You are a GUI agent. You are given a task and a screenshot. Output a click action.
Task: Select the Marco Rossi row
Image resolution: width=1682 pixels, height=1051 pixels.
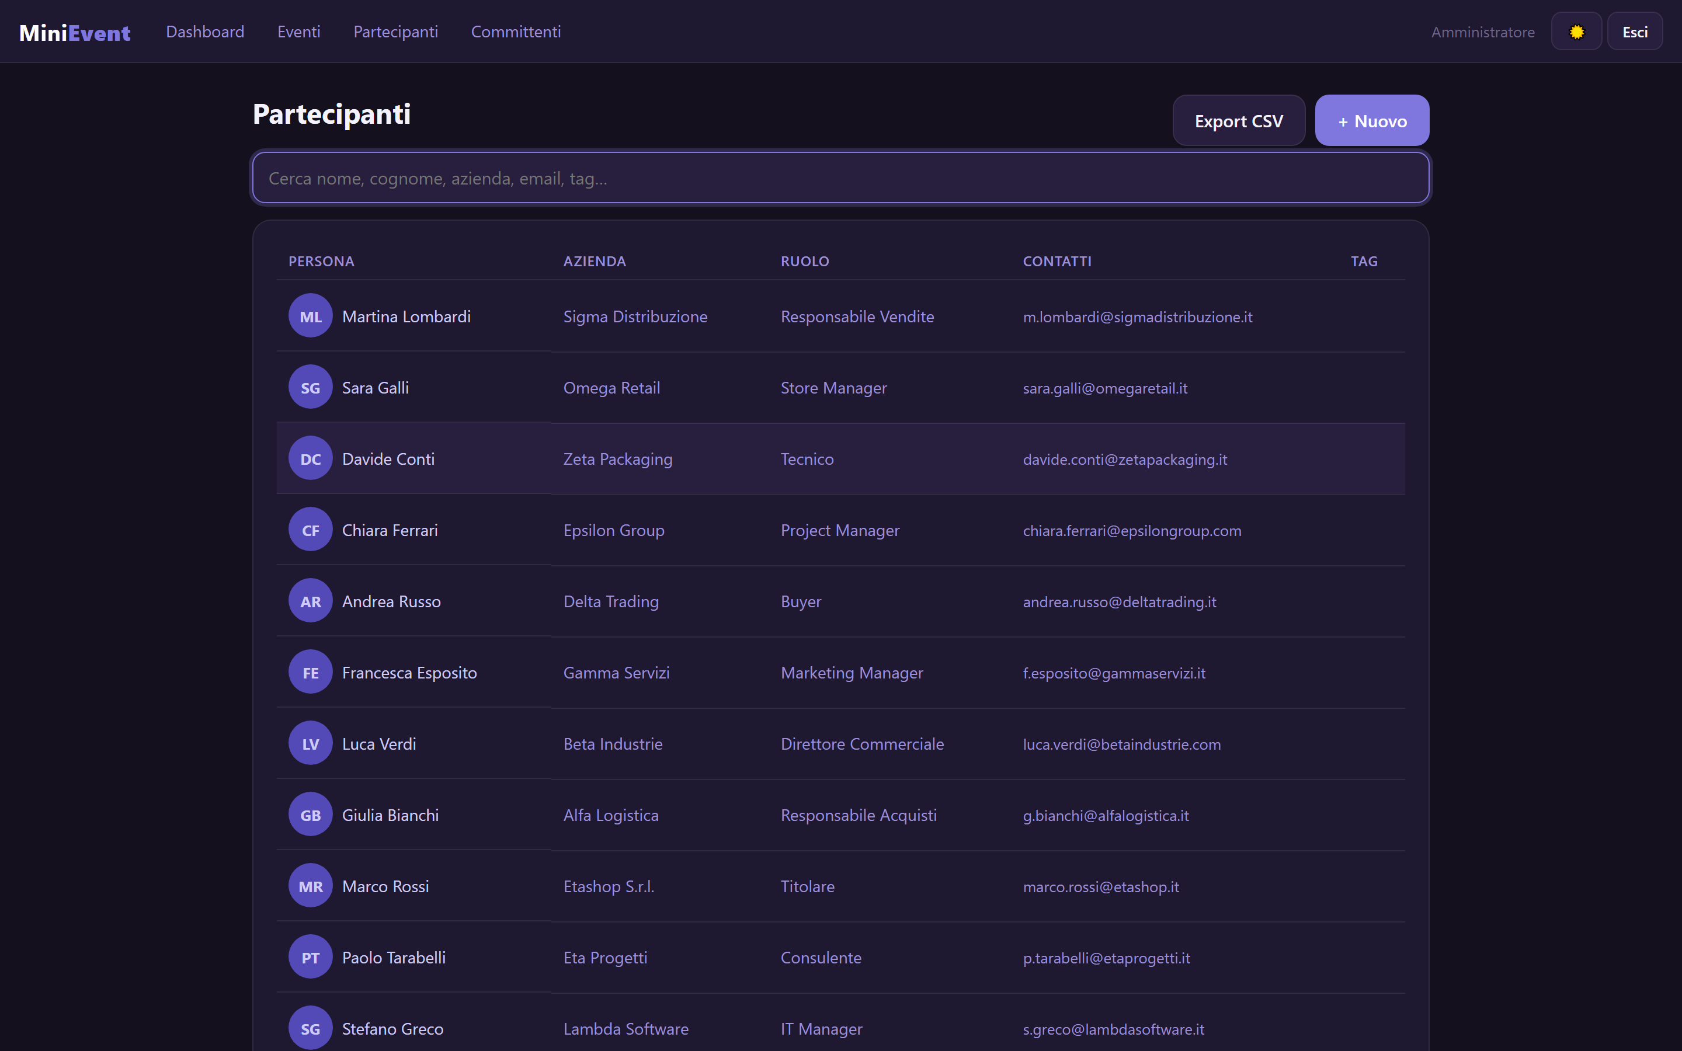[840, 886]
